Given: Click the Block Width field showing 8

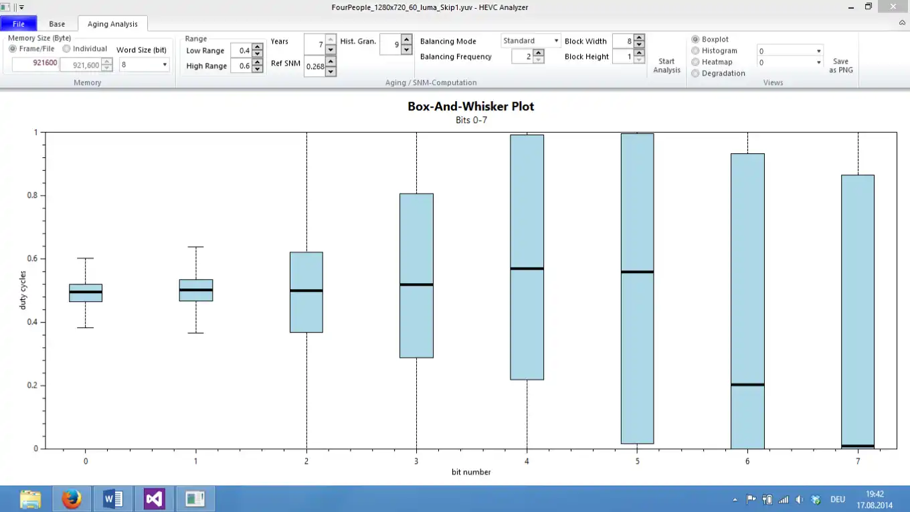Looking at the screenshot, I should click(623, 41).
